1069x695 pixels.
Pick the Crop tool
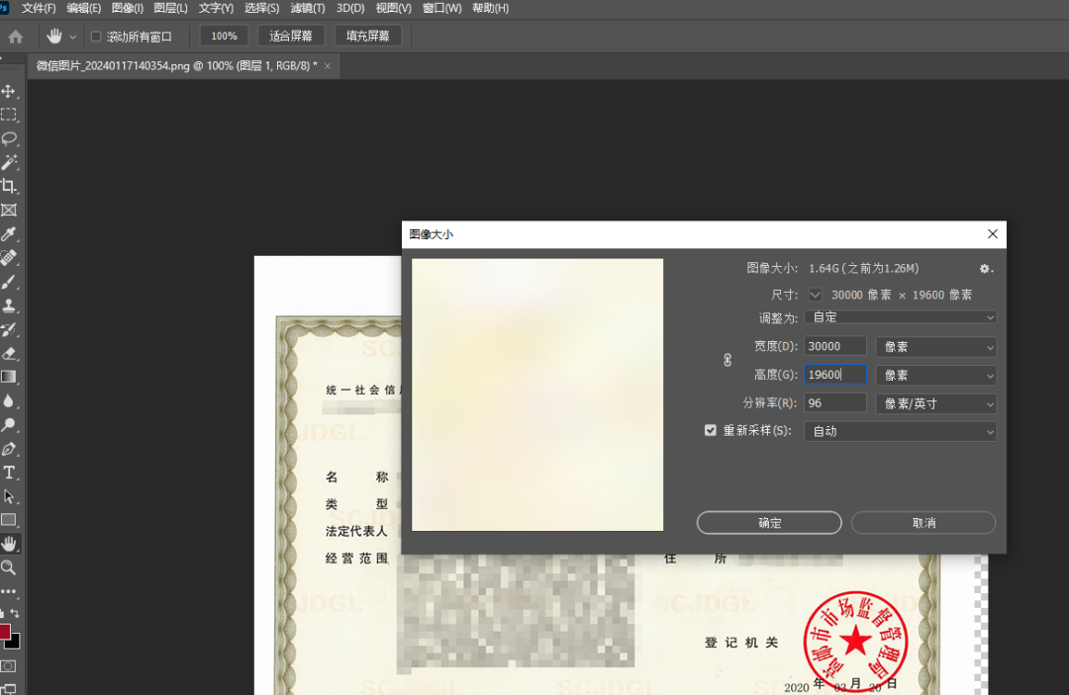click(x=9, y=186)
